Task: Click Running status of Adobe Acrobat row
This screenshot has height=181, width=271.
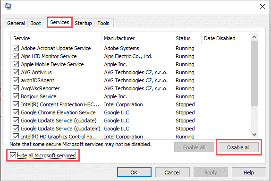Action: tap(185, 48)
